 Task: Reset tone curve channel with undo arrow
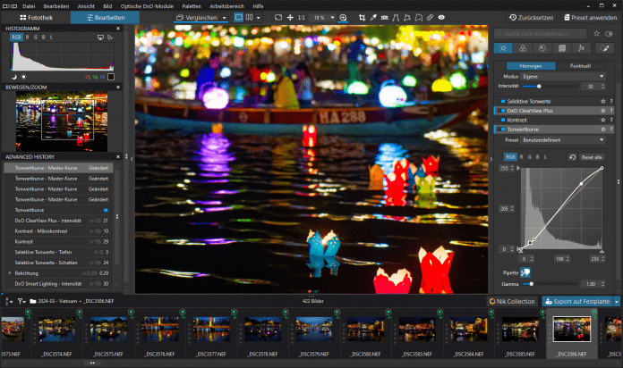click(573, 157)
